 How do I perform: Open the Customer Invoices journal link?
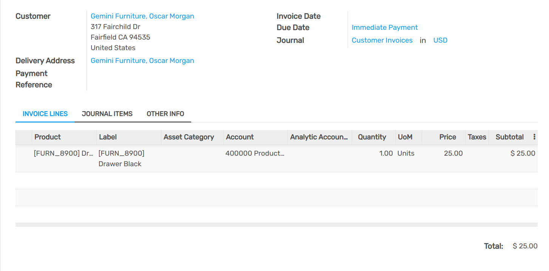click(x=382, y=40)
